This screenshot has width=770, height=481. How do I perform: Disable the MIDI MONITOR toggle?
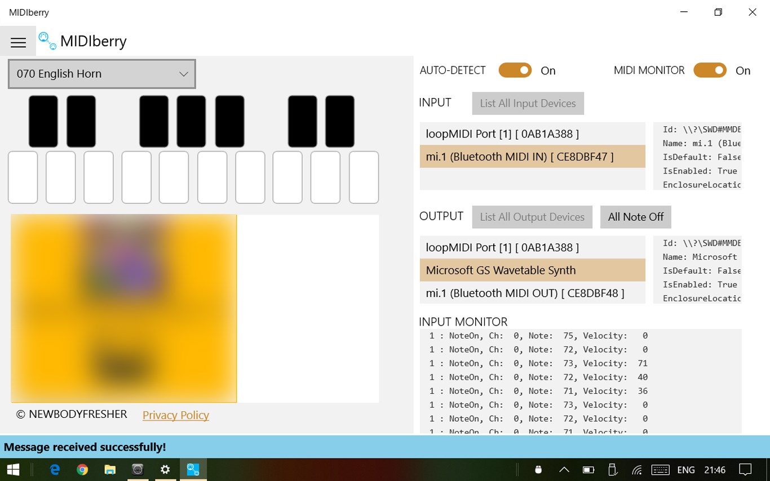point(710,70)
